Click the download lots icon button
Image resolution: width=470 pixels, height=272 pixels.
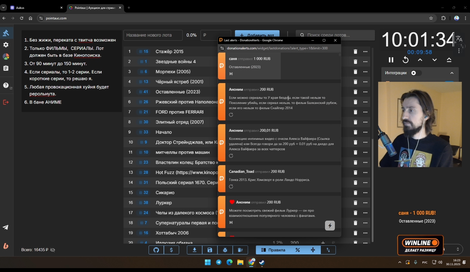pos(195,250)
